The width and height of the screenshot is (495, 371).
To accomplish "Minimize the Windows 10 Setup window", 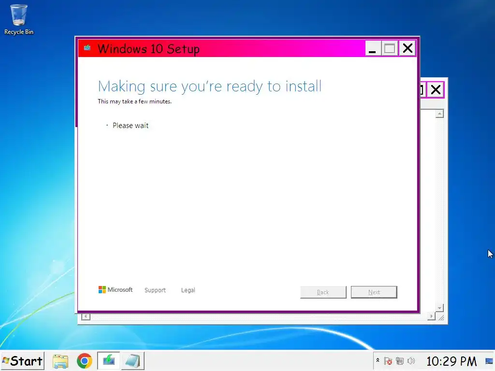I will tap(373, 49).
